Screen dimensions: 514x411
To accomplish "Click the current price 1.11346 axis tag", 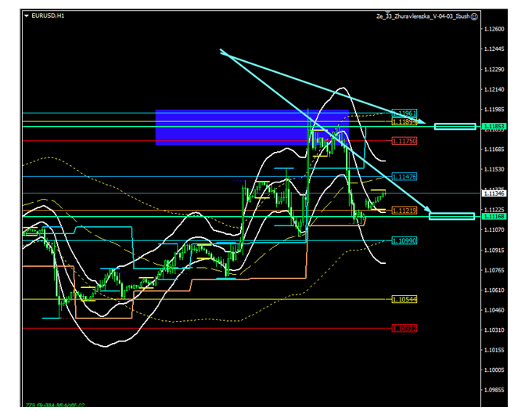I will point(494,193).
